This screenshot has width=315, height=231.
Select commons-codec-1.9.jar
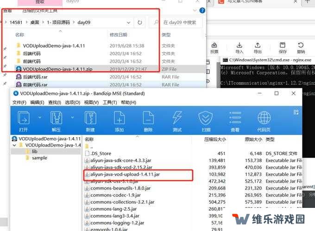pyautogui.click(x=115, y=195)
